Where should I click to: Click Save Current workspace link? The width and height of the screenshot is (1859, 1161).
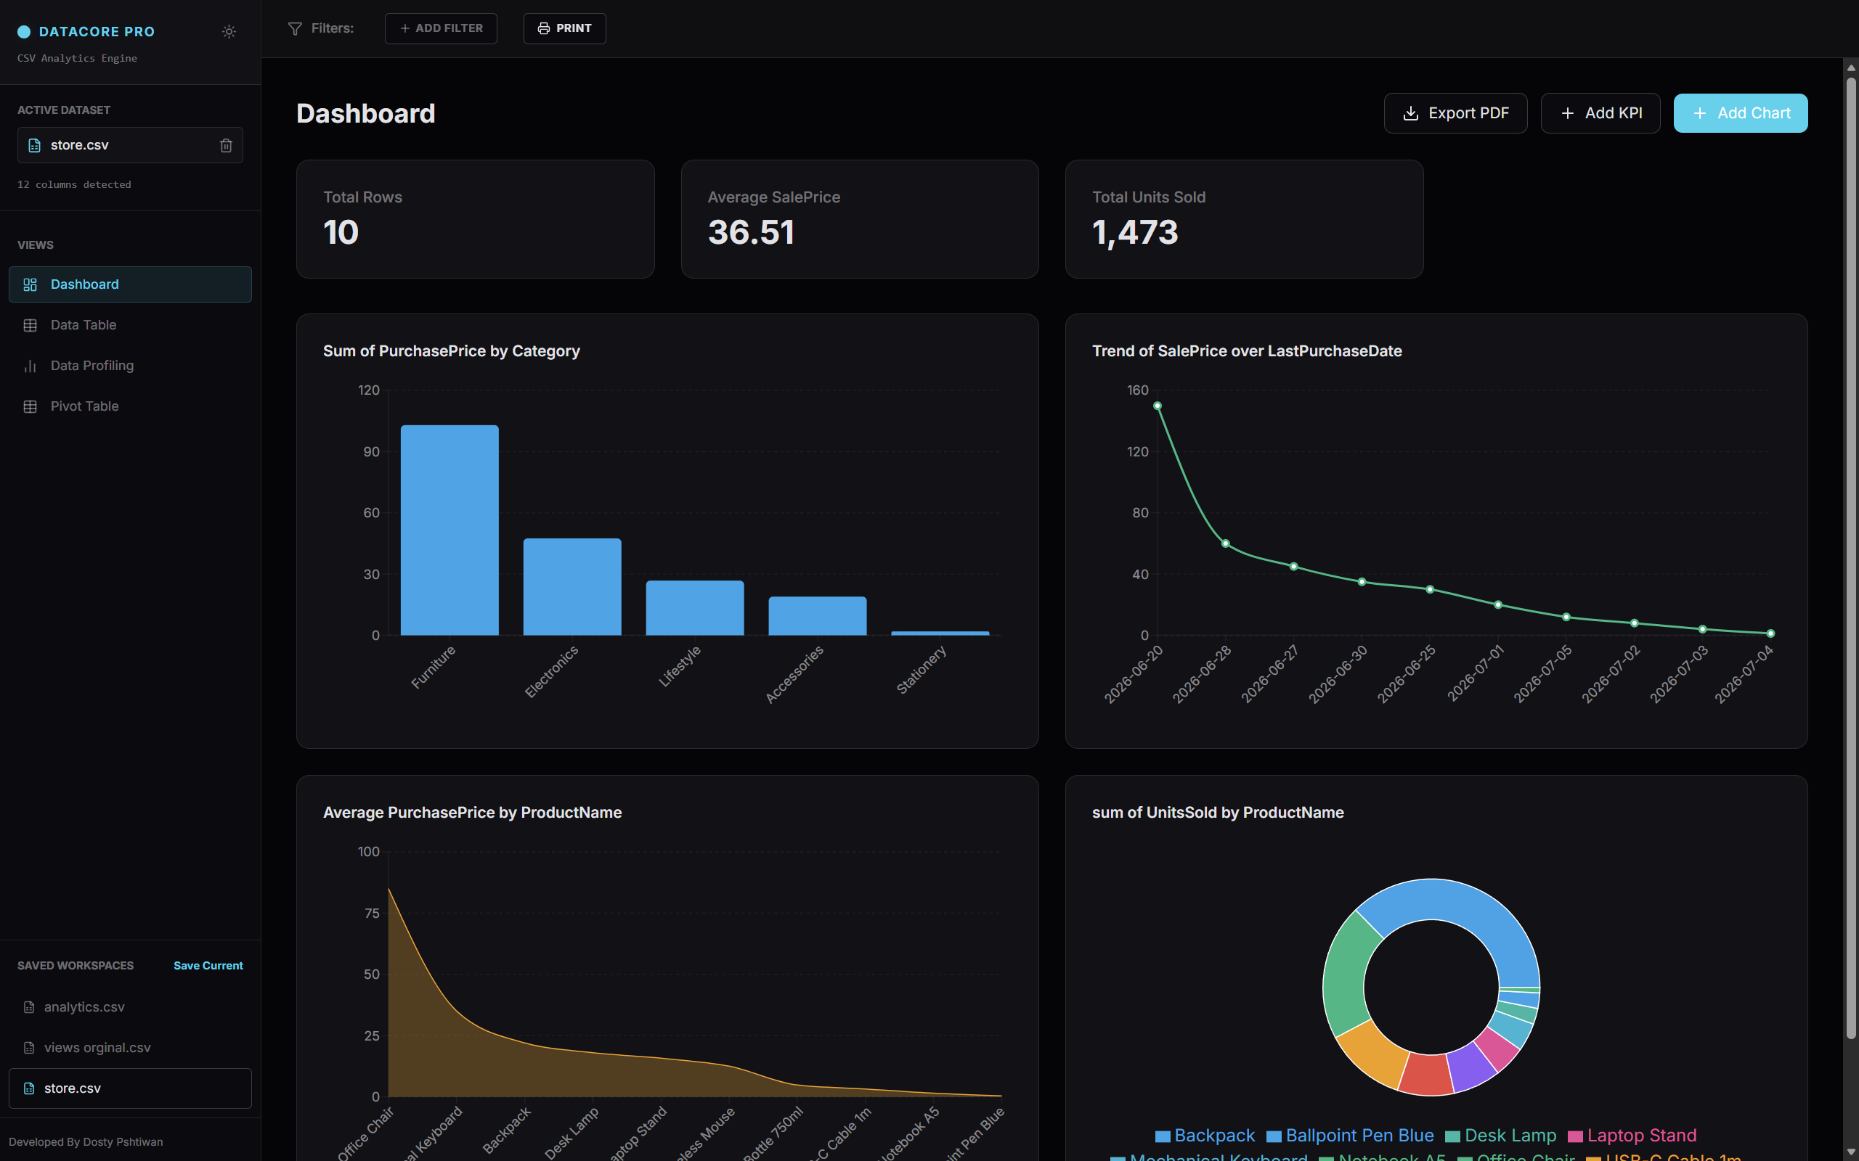click(208, 965)
